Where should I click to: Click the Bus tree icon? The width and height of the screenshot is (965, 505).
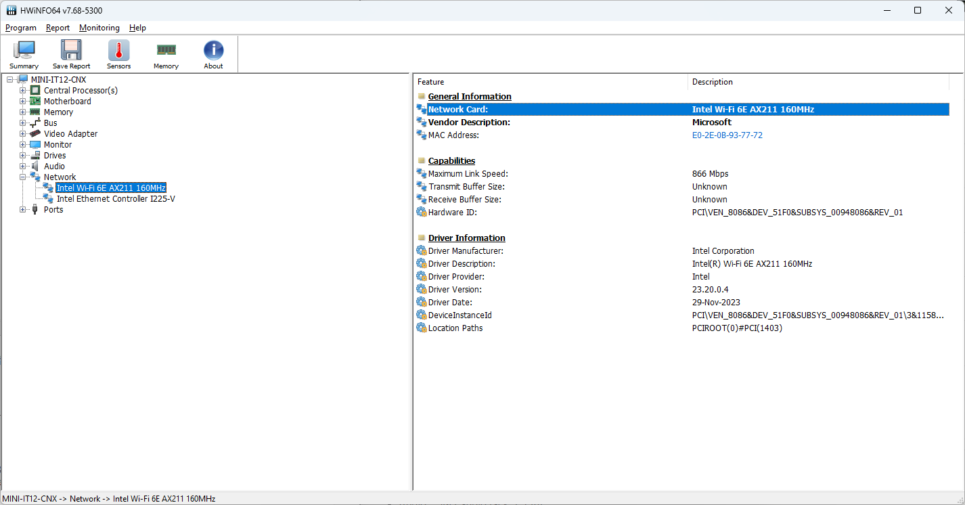click(x=35, y=123)
